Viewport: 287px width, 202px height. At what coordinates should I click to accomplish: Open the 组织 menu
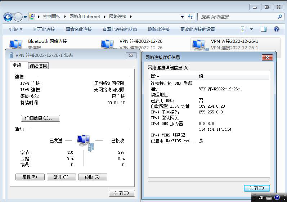(x=15, y=29)
